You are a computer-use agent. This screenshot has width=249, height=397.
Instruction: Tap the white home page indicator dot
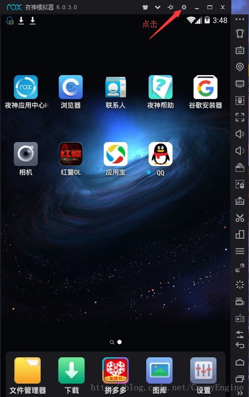[119, 342]
